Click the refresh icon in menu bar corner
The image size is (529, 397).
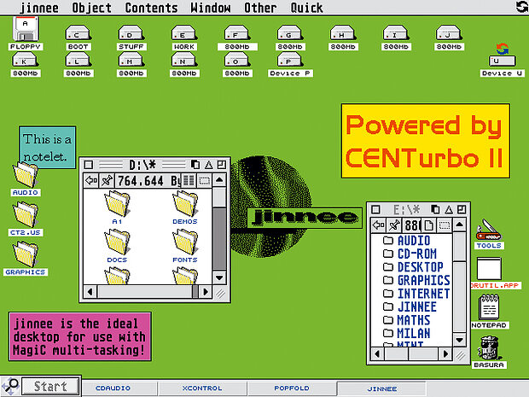click(x=522, y=7)
